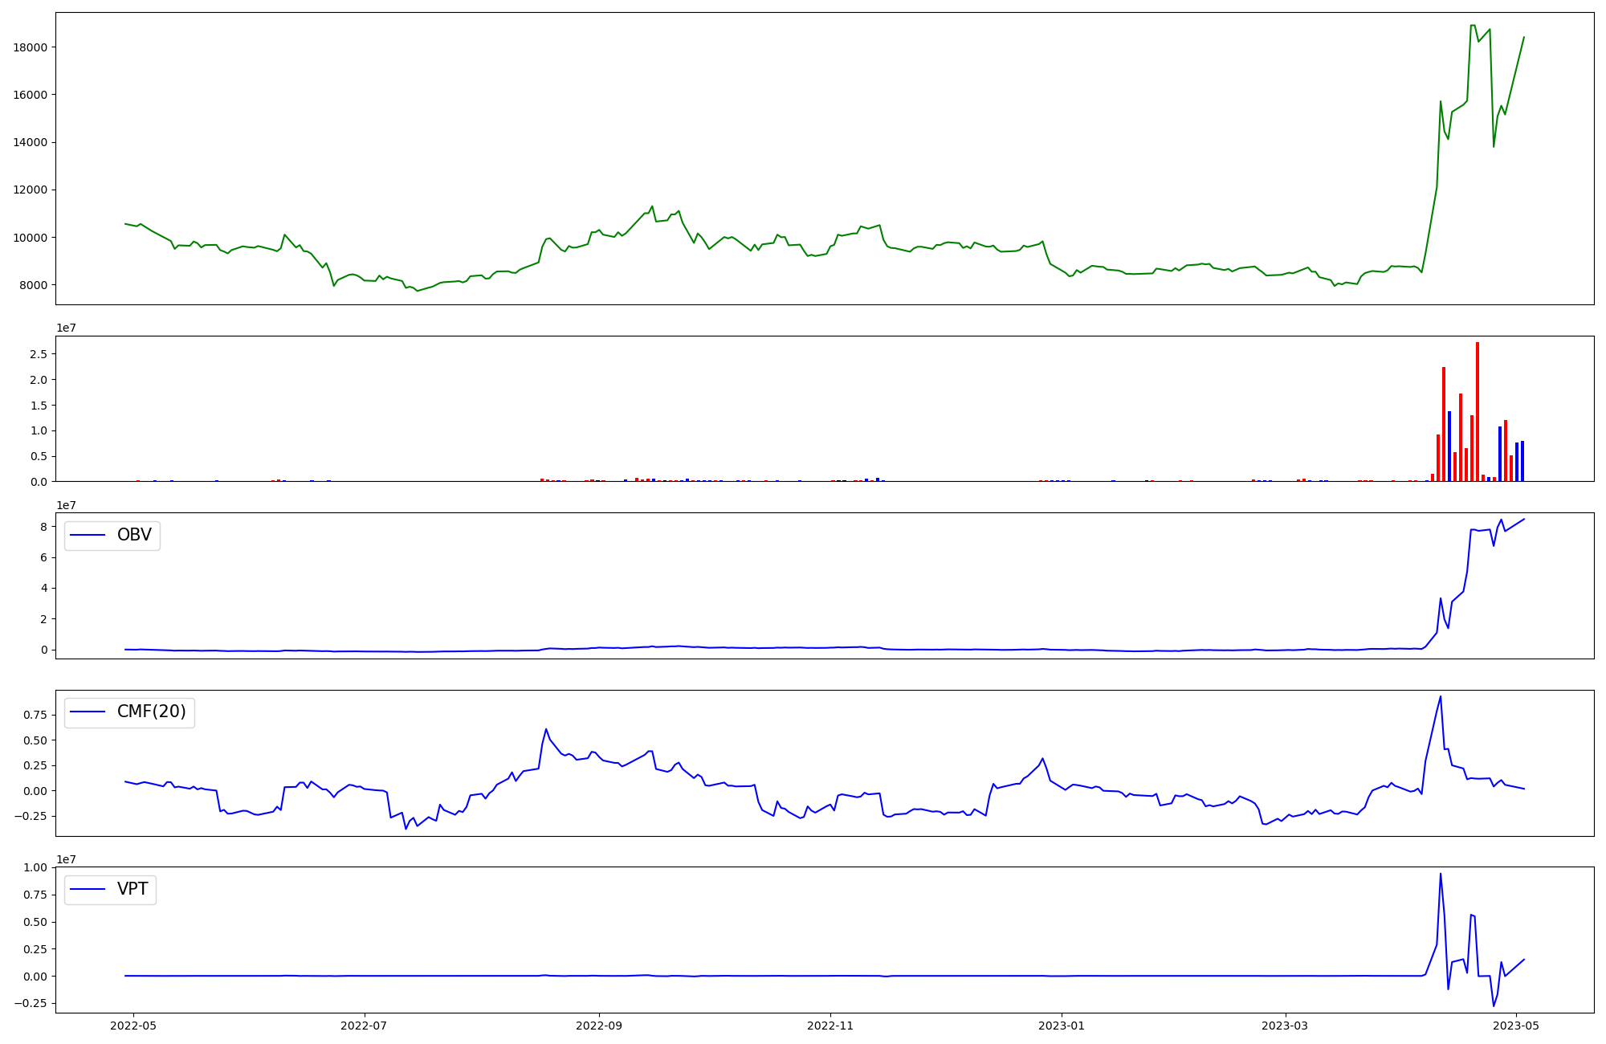Screen dimensions: 1606x1044
Task: Click the 2022-09 x-axis date label
Action: point(599,1026)
